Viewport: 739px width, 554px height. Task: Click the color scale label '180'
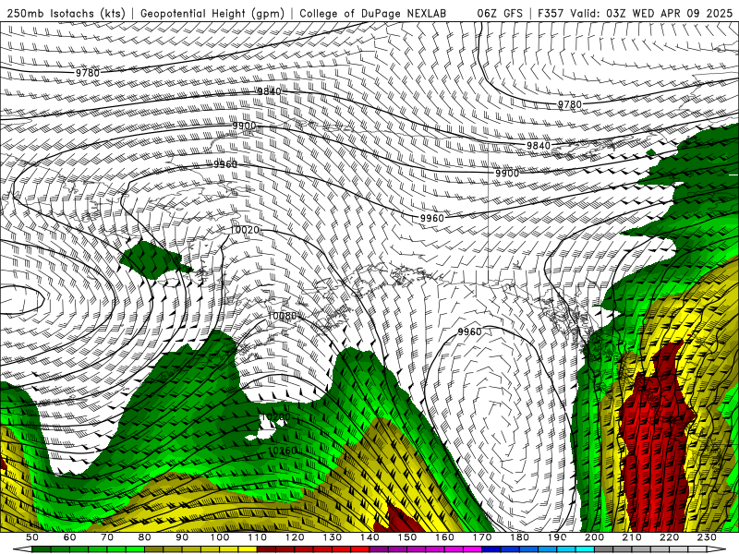[x=520, y=537]
